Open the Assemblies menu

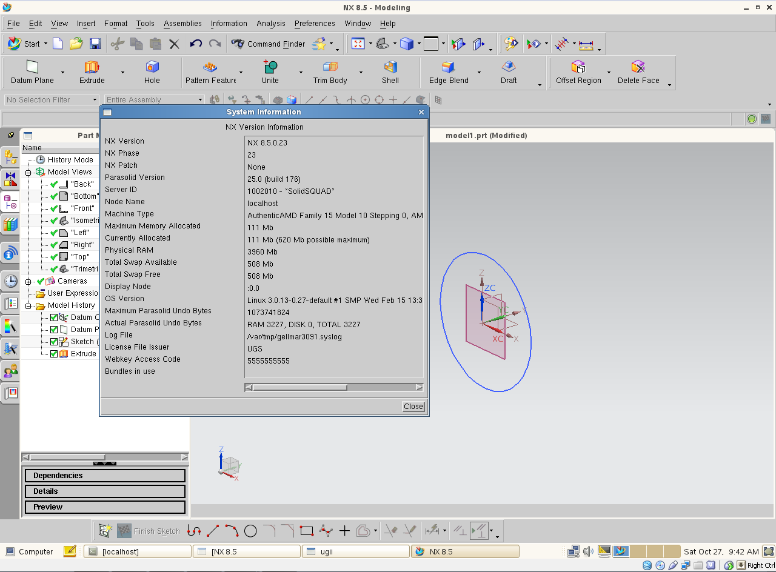tap(182, 24)
